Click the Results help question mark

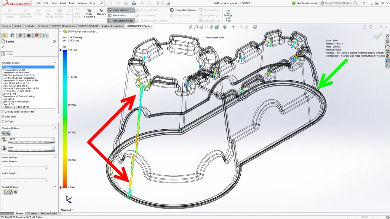coord(54,41)
